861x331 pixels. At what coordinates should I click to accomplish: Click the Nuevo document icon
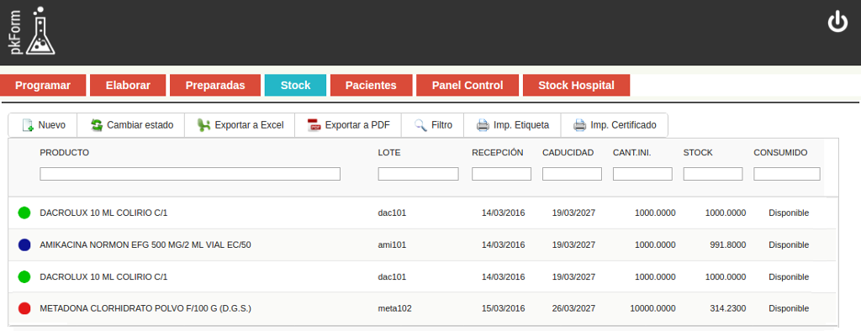pos(28,125)
